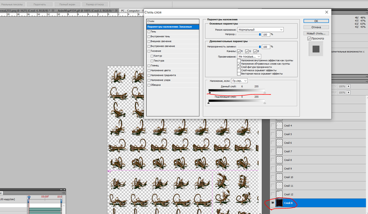Show hidden layer Слой 4 via visibility box

click(x=273, y=126)
